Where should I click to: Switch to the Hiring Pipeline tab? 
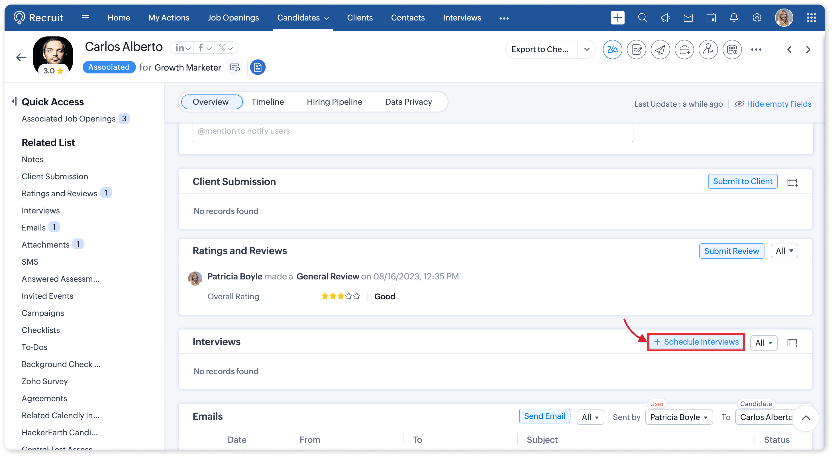[334, 102]
